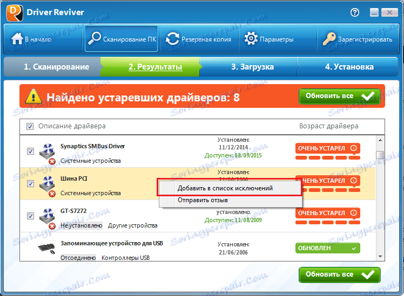This screenshot has width=404, height=296.
Task: Click info icon on «Шина PCI» status badge
Action: click(353, 181)
